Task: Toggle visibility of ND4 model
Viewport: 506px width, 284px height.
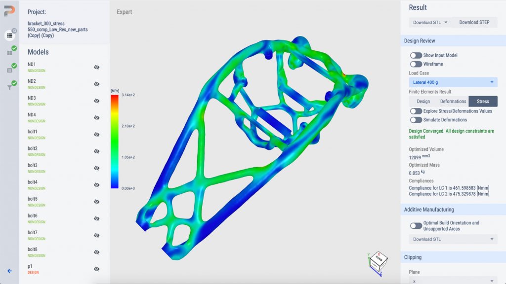Action: point(96,117)
